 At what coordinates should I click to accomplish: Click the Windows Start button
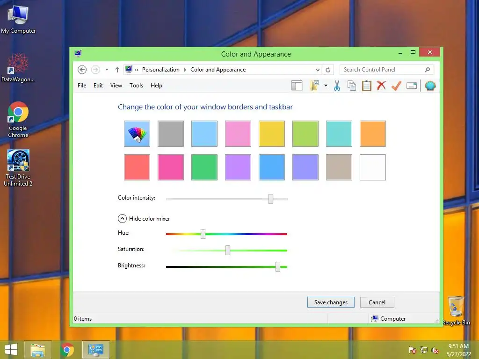coord(11,350)
